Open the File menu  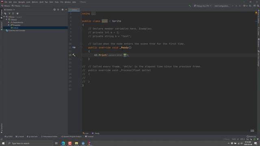coord(6,2)
